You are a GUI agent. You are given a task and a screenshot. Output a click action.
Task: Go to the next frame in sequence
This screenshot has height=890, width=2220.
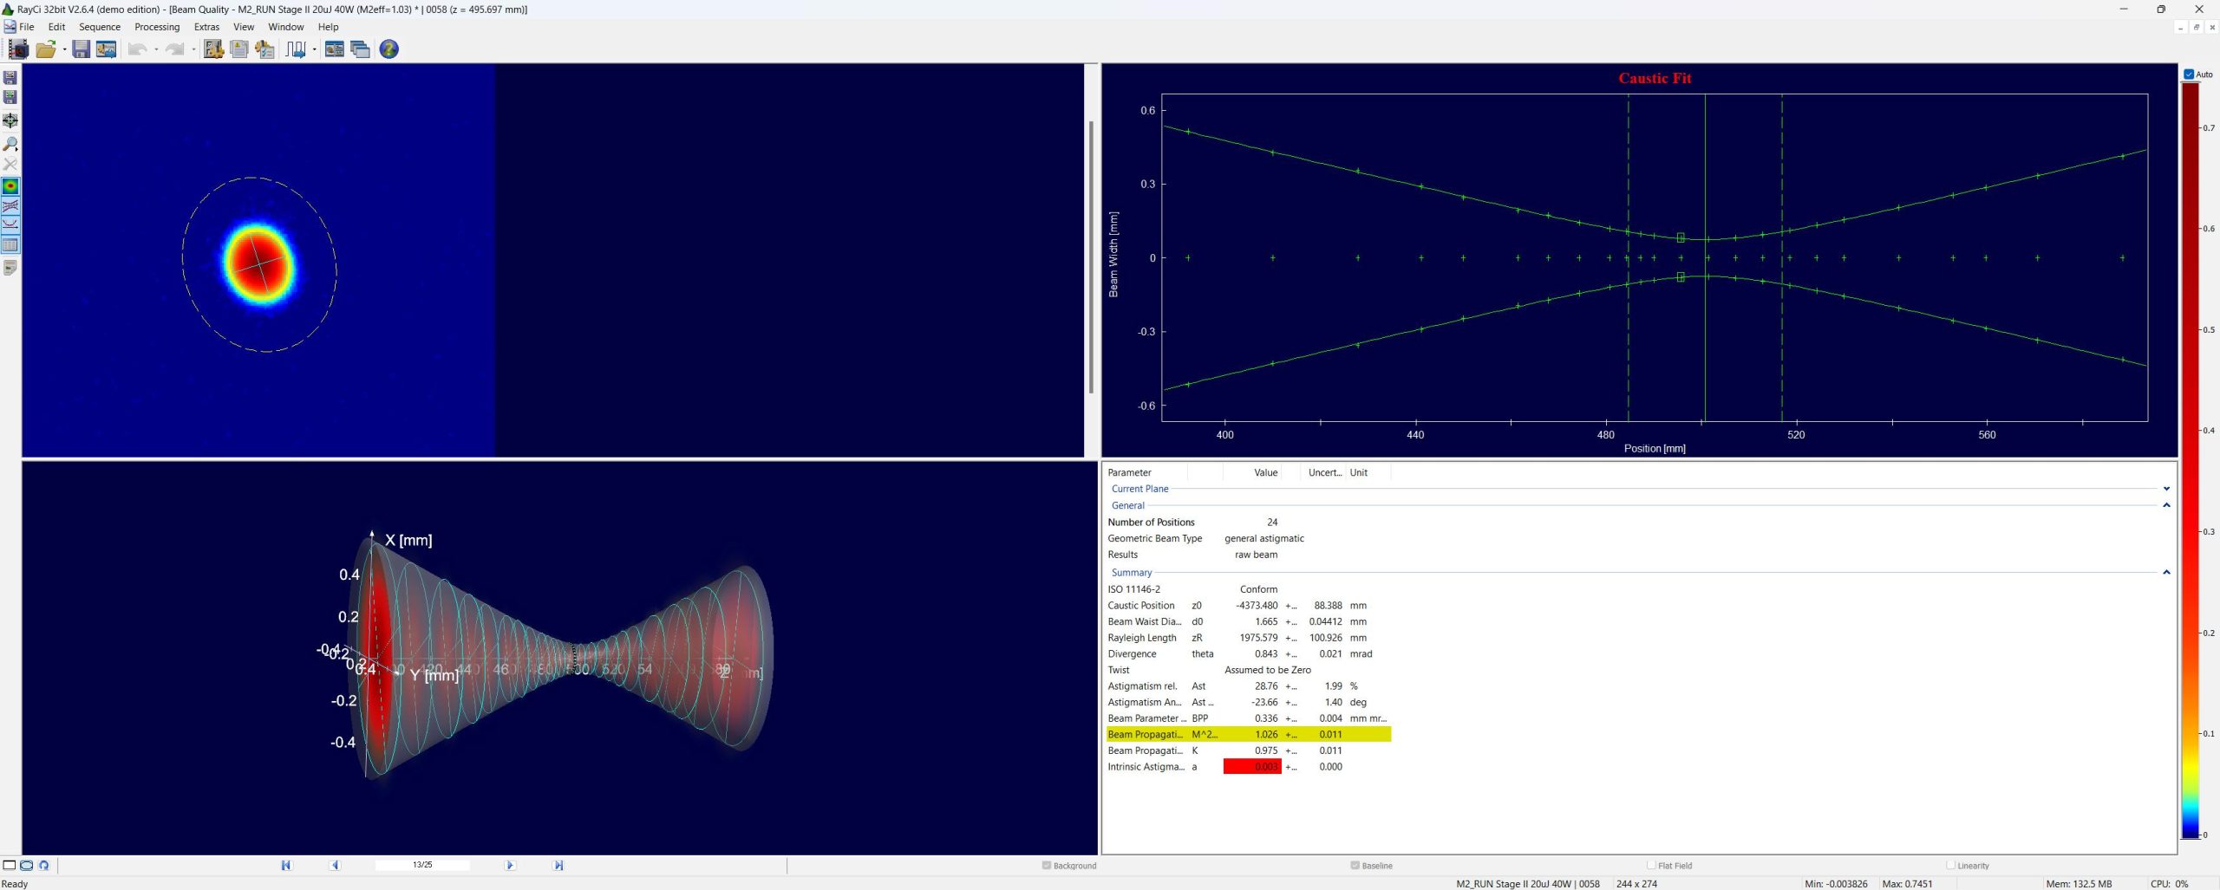(510, 865)
